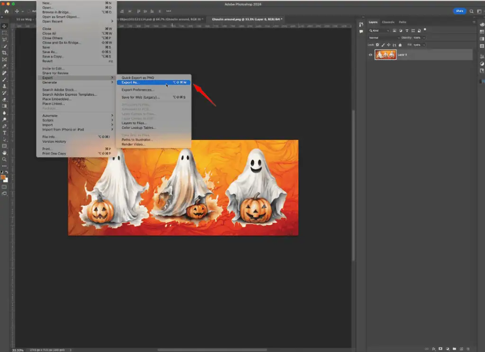Hide Layer 0 with its eye icon

371,54
